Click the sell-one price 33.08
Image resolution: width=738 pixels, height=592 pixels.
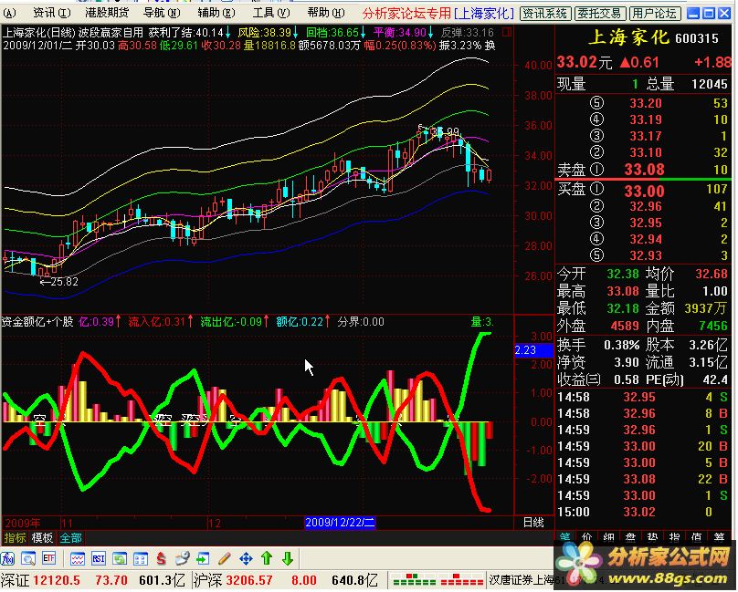[x=644, y=170]
